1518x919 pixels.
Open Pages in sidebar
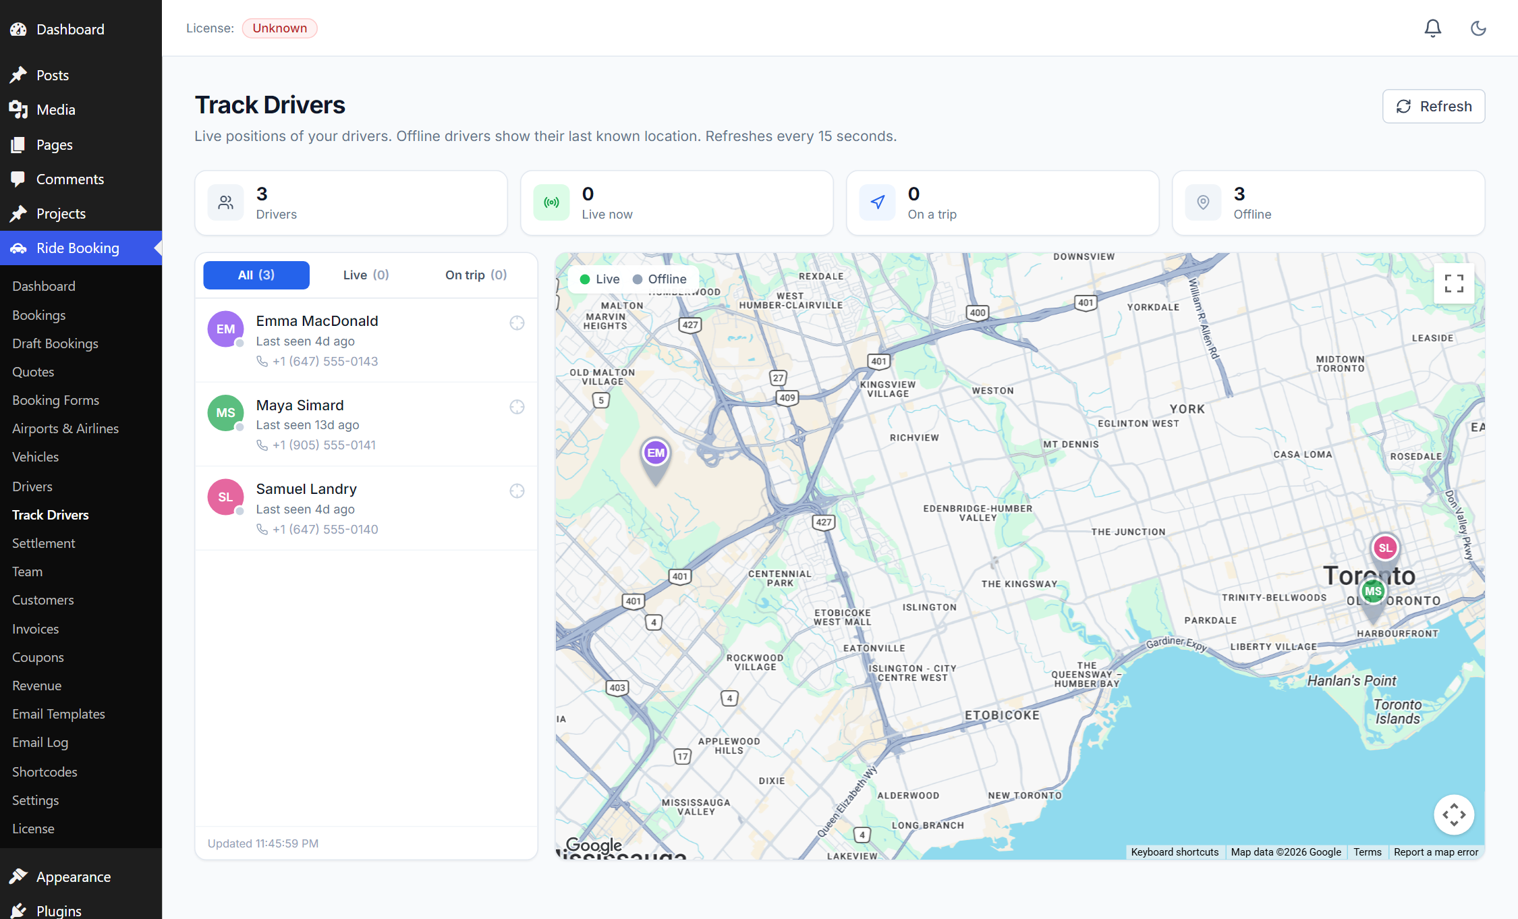81,144
